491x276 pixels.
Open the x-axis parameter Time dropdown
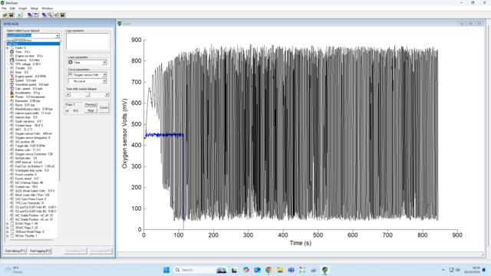[104, 63]
